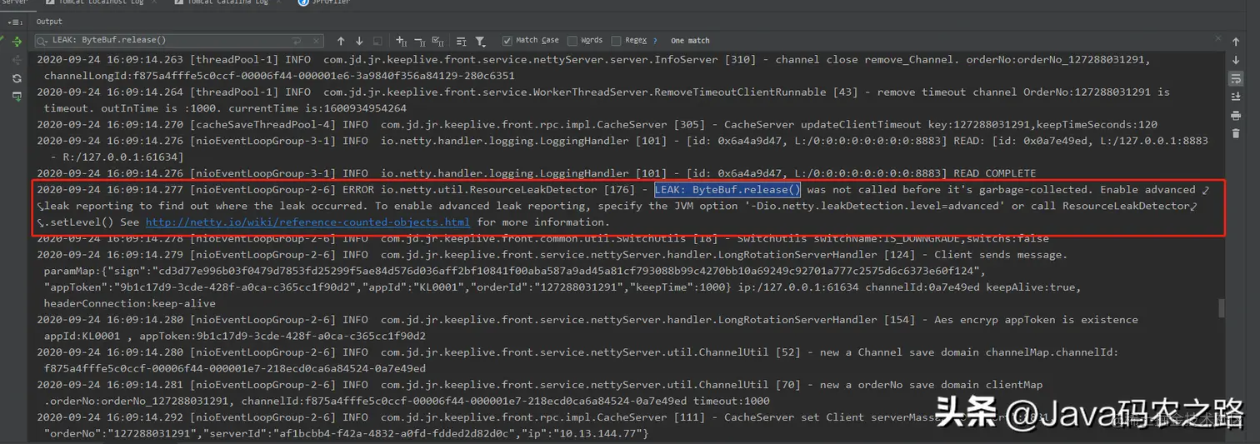Print the console output
Image resolution: width=1260 pixels, height=444 pixels.
click(x=1236, y=115)
